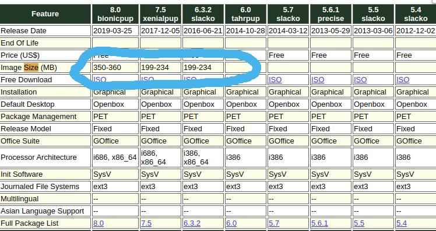The image size is (436, 231).
Task: Select the release date 2017-12-05
Action: pyautogui.click(x=160, y=30)
